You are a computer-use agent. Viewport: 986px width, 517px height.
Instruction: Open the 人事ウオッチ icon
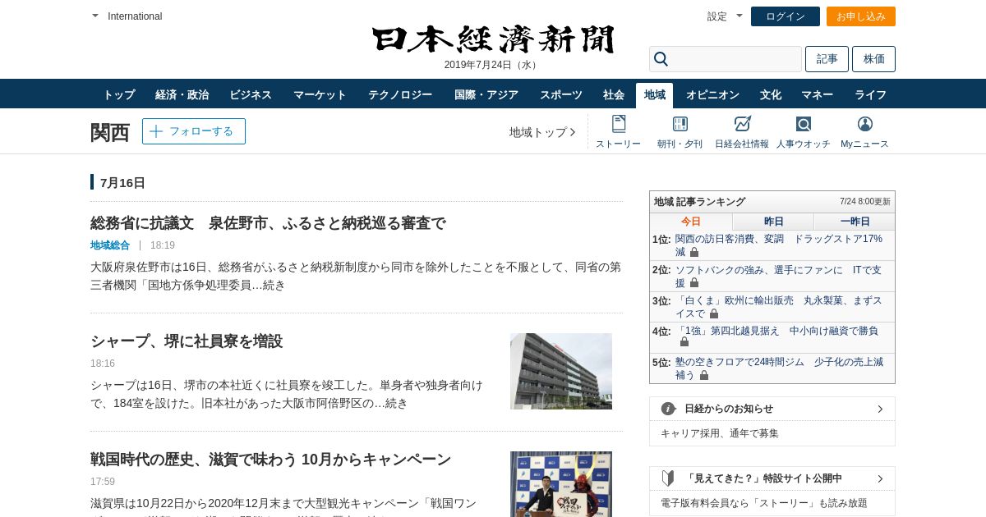click(x=803, y=124)
